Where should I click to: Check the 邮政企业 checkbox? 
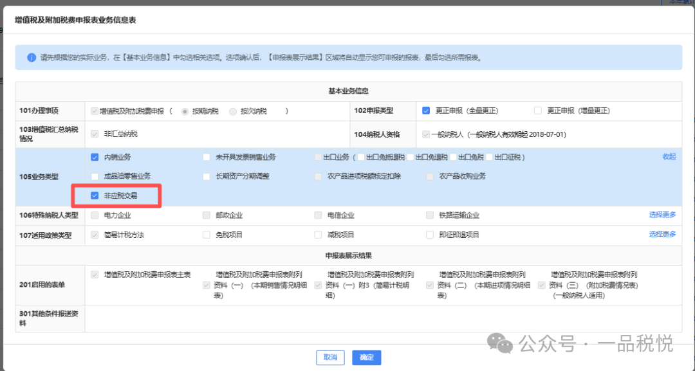click(206, 215)
